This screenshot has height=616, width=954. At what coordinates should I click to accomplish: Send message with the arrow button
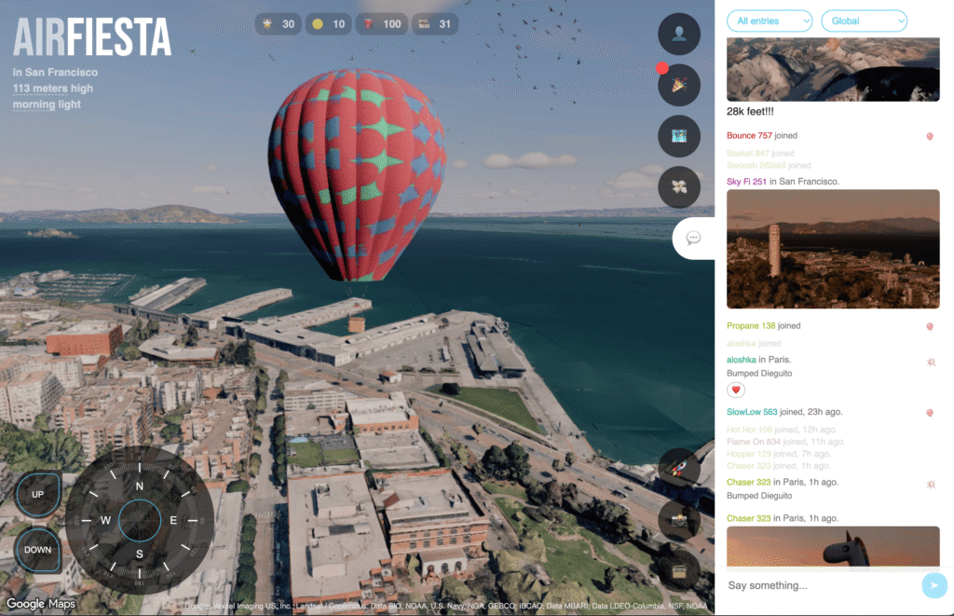933,584
